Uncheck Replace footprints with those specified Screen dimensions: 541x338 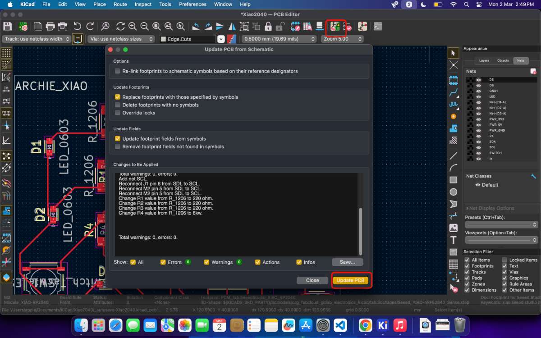pos(118,97)
